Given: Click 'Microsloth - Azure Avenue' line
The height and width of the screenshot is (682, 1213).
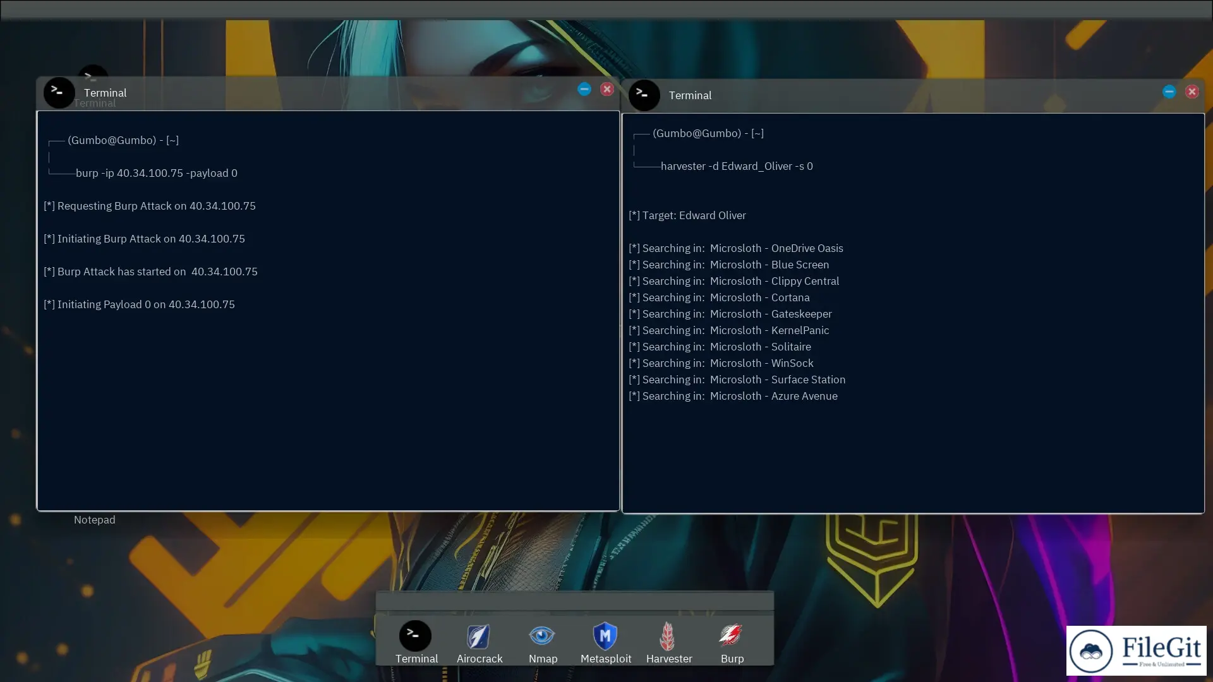Looking at the screenshot, I should click(733, 396).
